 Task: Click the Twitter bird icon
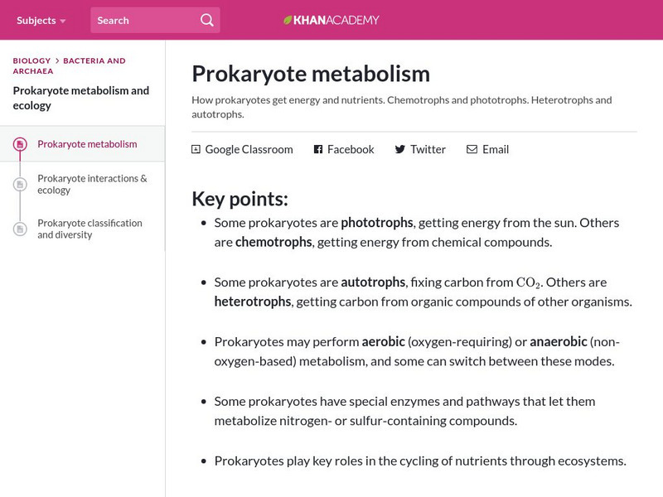pos(400,149)
